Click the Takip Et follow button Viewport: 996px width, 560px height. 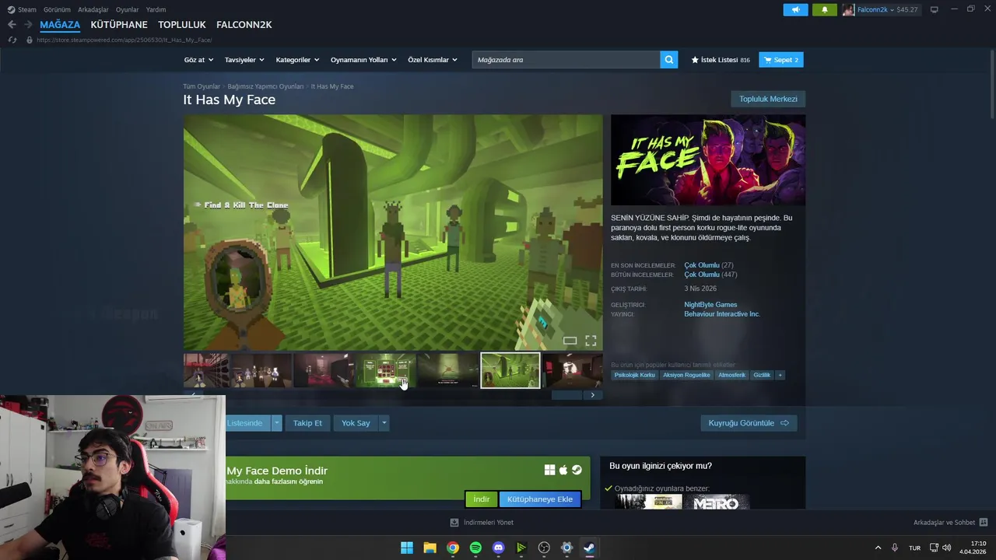pos(307,423)
